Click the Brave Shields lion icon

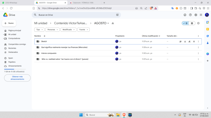coord(151,8)
